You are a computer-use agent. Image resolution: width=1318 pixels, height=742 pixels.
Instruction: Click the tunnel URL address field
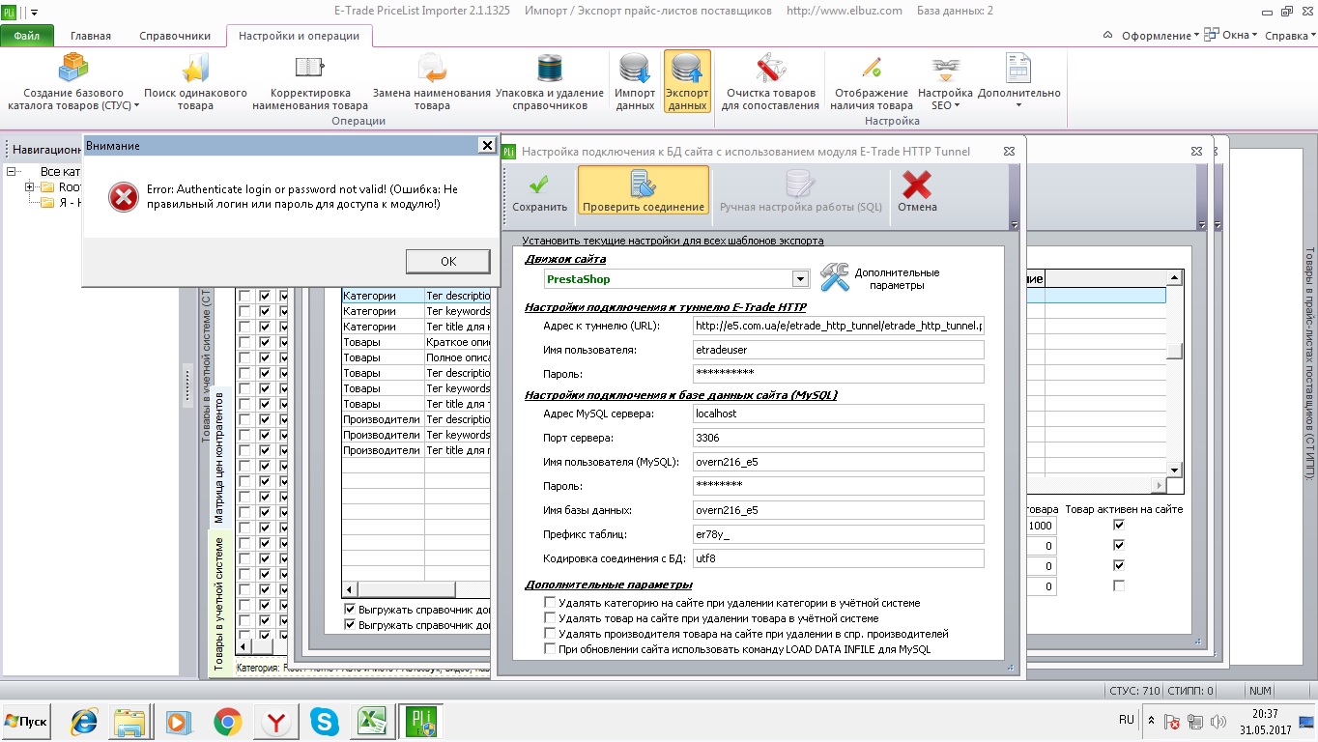coord(839,326)
